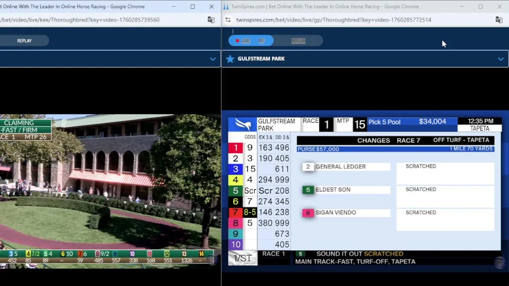Click the translate icon in right window address bar
Image resolution: width=509 pixels, height=286 pixels.
click(499, 20)
